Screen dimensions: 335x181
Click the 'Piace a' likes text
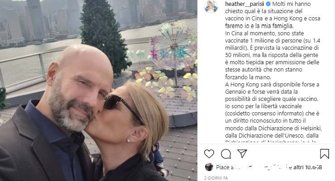pos(225,167)
